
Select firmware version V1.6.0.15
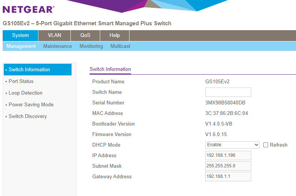(x=216, y=135)
